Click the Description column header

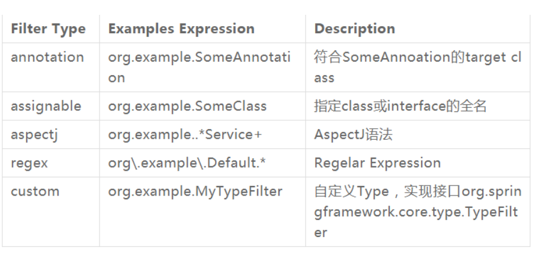coord(354,28)
